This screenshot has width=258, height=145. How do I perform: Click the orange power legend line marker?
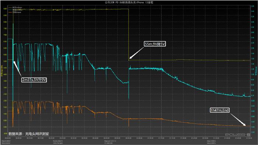[10, 12]
